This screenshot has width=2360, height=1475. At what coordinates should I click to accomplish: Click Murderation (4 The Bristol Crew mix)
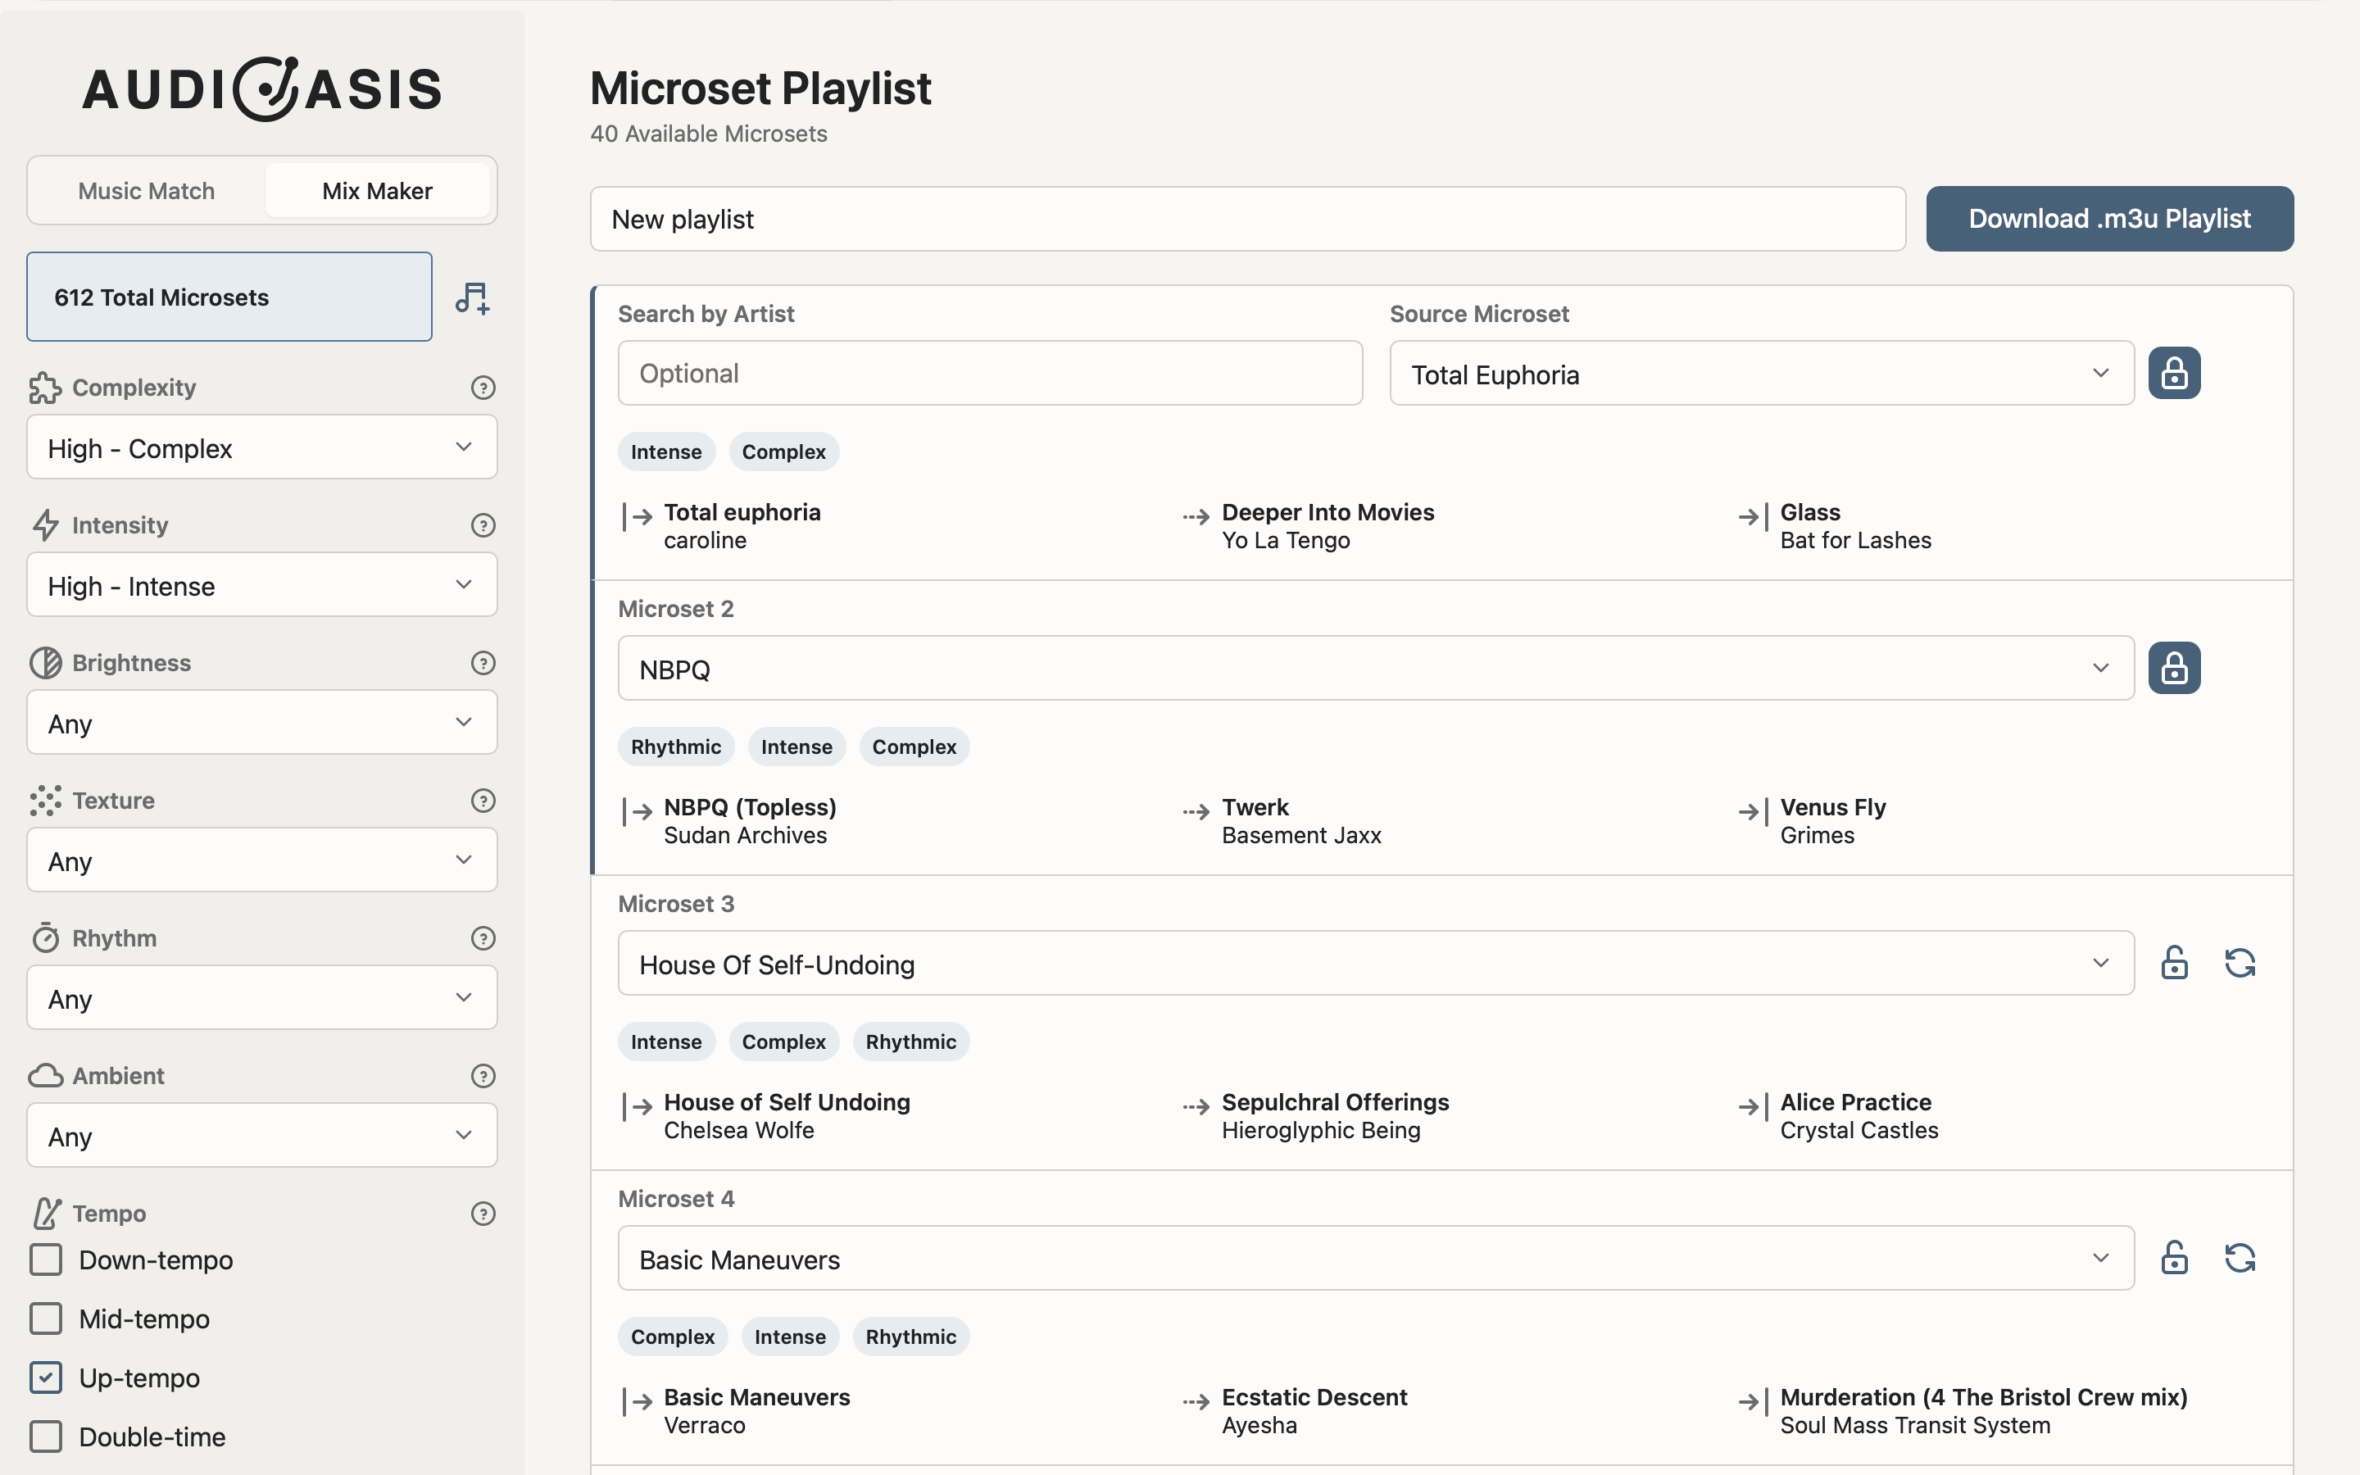tap(1984, 1397)
